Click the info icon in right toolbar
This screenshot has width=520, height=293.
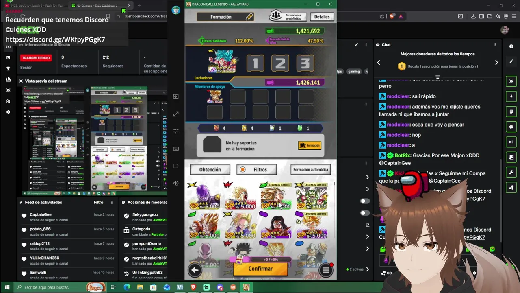[511, 46]
